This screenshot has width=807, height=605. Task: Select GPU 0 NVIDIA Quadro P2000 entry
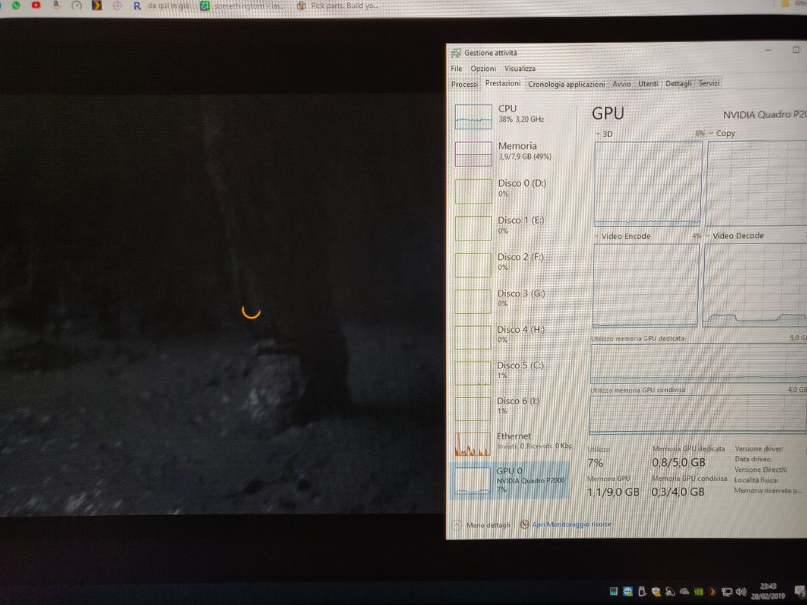(x=511, y=480)
